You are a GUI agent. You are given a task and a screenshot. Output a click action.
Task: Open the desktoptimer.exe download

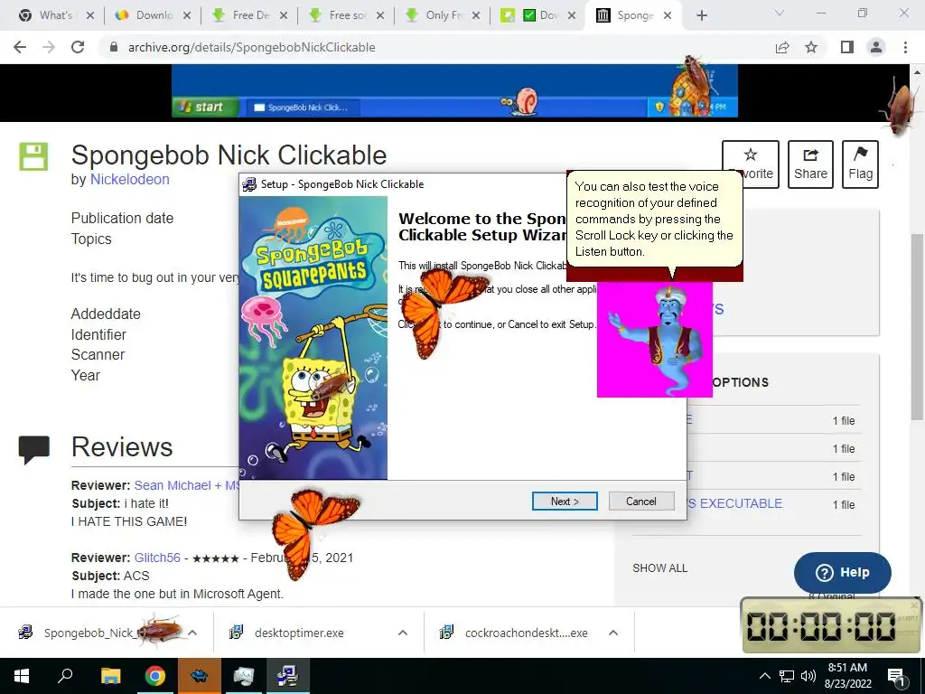click(x=298, y=633)
